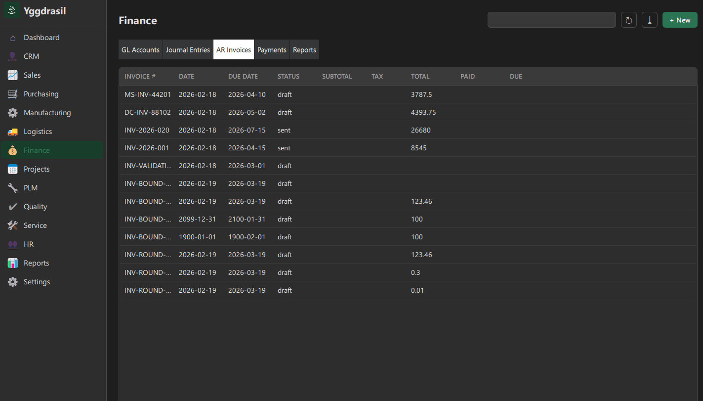Screen dimensions: 703x401
Task: Create an invoice with + New
Action: pyautogui.click(x=680, y=20)
